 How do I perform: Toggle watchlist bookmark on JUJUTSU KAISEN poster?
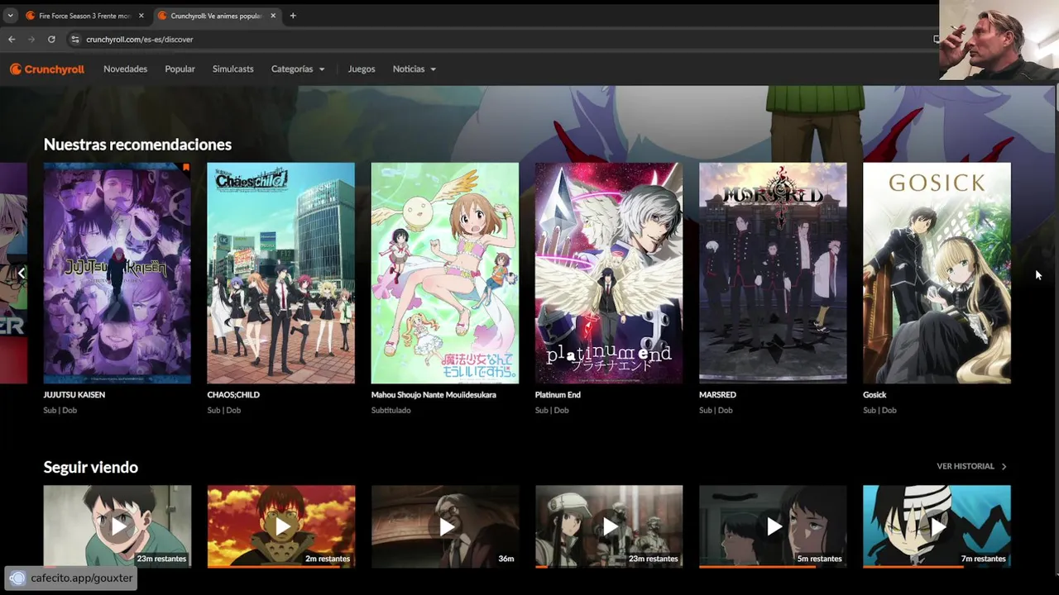click(x=186, y=168)
